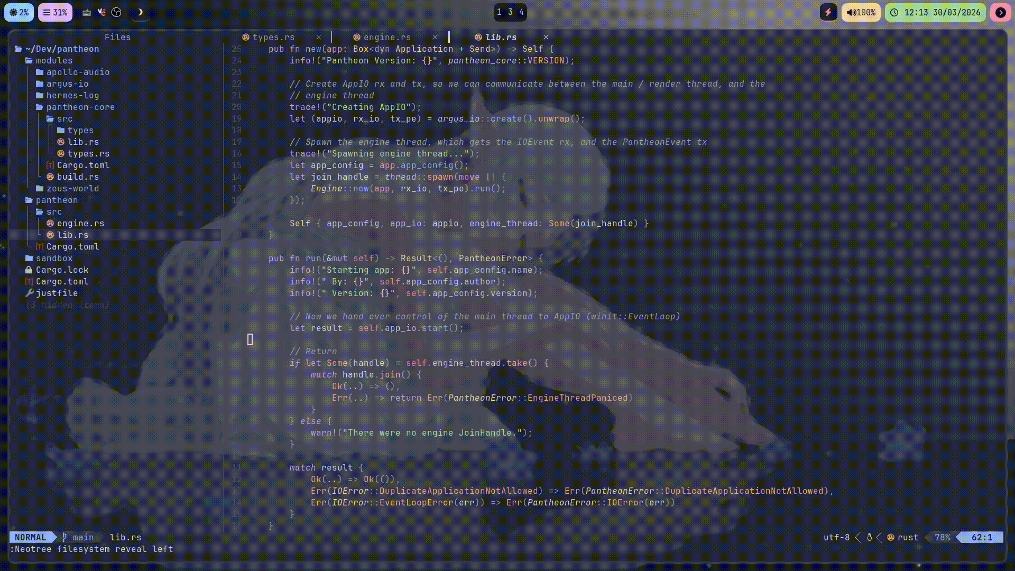Switch to the types.rs tab
The image size is (1015, 571).
(274, 37)
